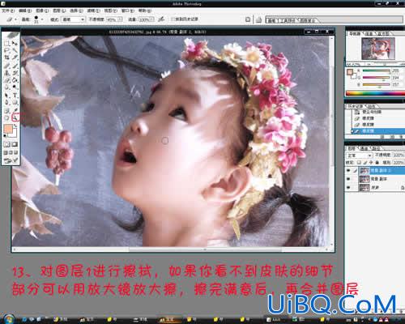Select the Crop tool
The image size is (405, 324).
[x=7, y=58]
